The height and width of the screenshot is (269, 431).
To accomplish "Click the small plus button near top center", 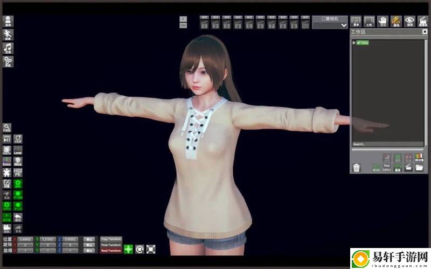I will 183,19.
